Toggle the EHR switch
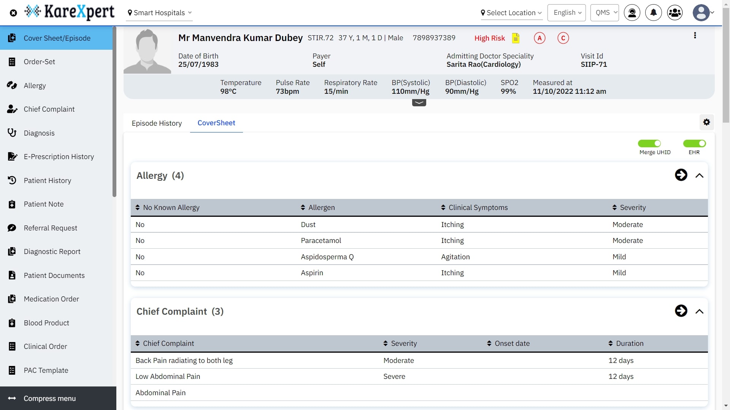This screenshot has height=410, width=730. 694,143
